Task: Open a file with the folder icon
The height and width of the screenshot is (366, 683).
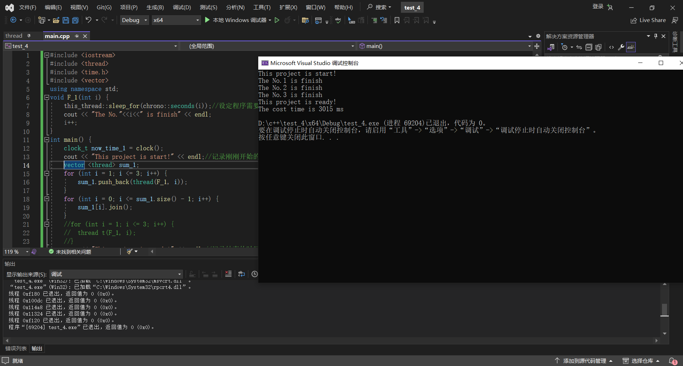Action: pyautogui.click(x=56, y=20)
